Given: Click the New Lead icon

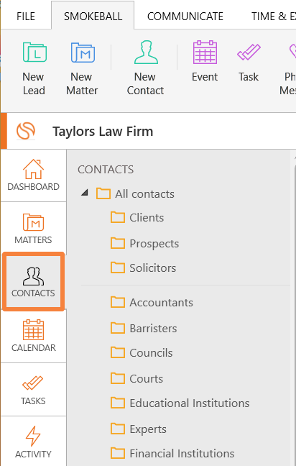Looking at the screenshot, I should click(34, 52).
